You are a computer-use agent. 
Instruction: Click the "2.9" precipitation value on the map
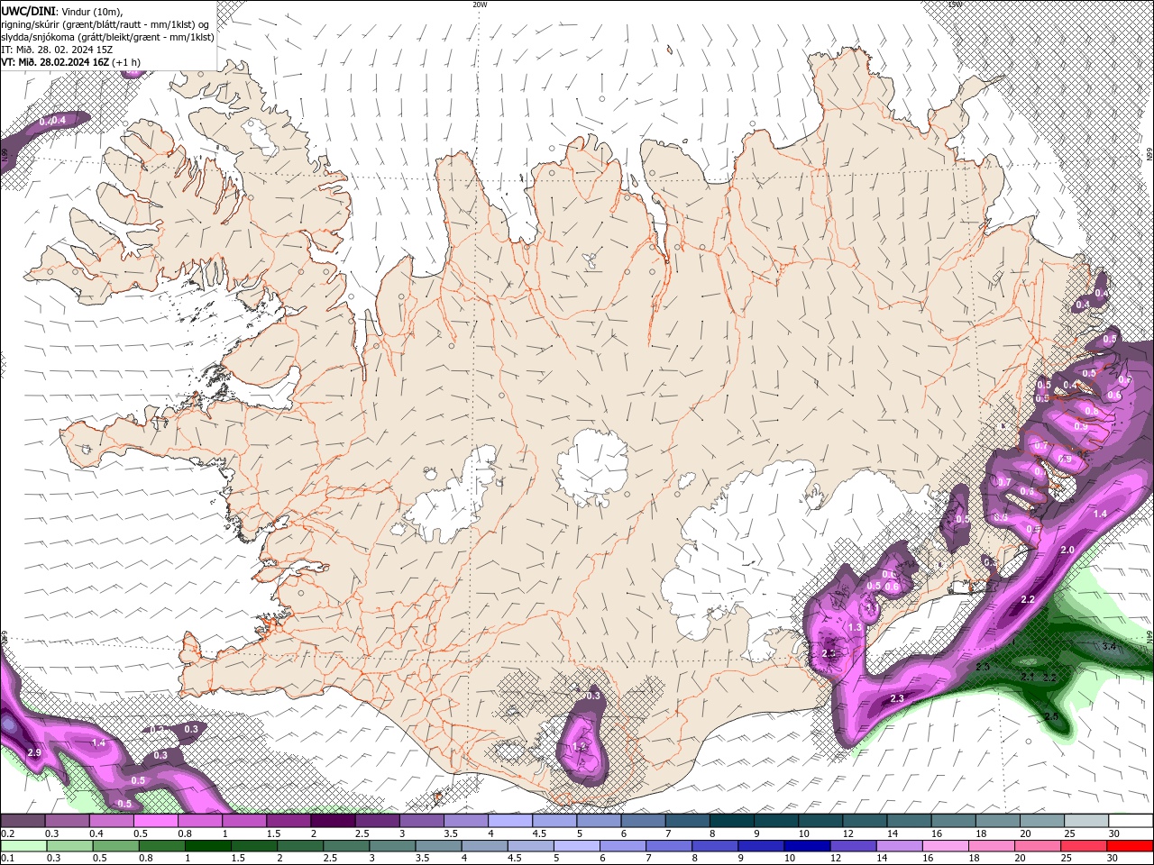pyautogui.click(x=34, y=751)
